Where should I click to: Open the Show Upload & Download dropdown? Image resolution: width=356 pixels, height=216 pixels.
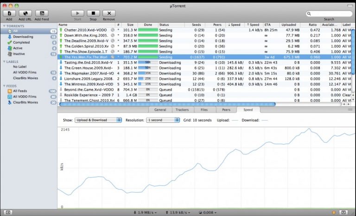[98, 120]
